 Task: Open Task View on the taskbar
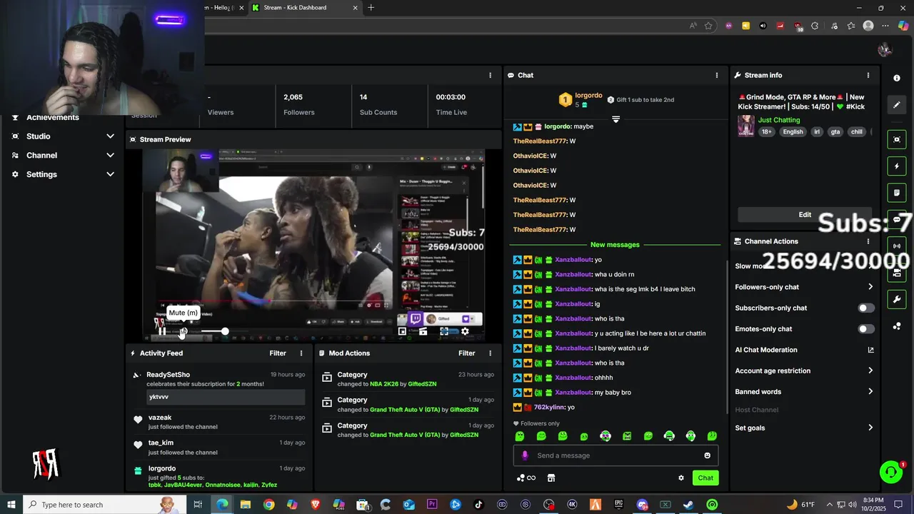pyautogui.click(x=198, y=505)
